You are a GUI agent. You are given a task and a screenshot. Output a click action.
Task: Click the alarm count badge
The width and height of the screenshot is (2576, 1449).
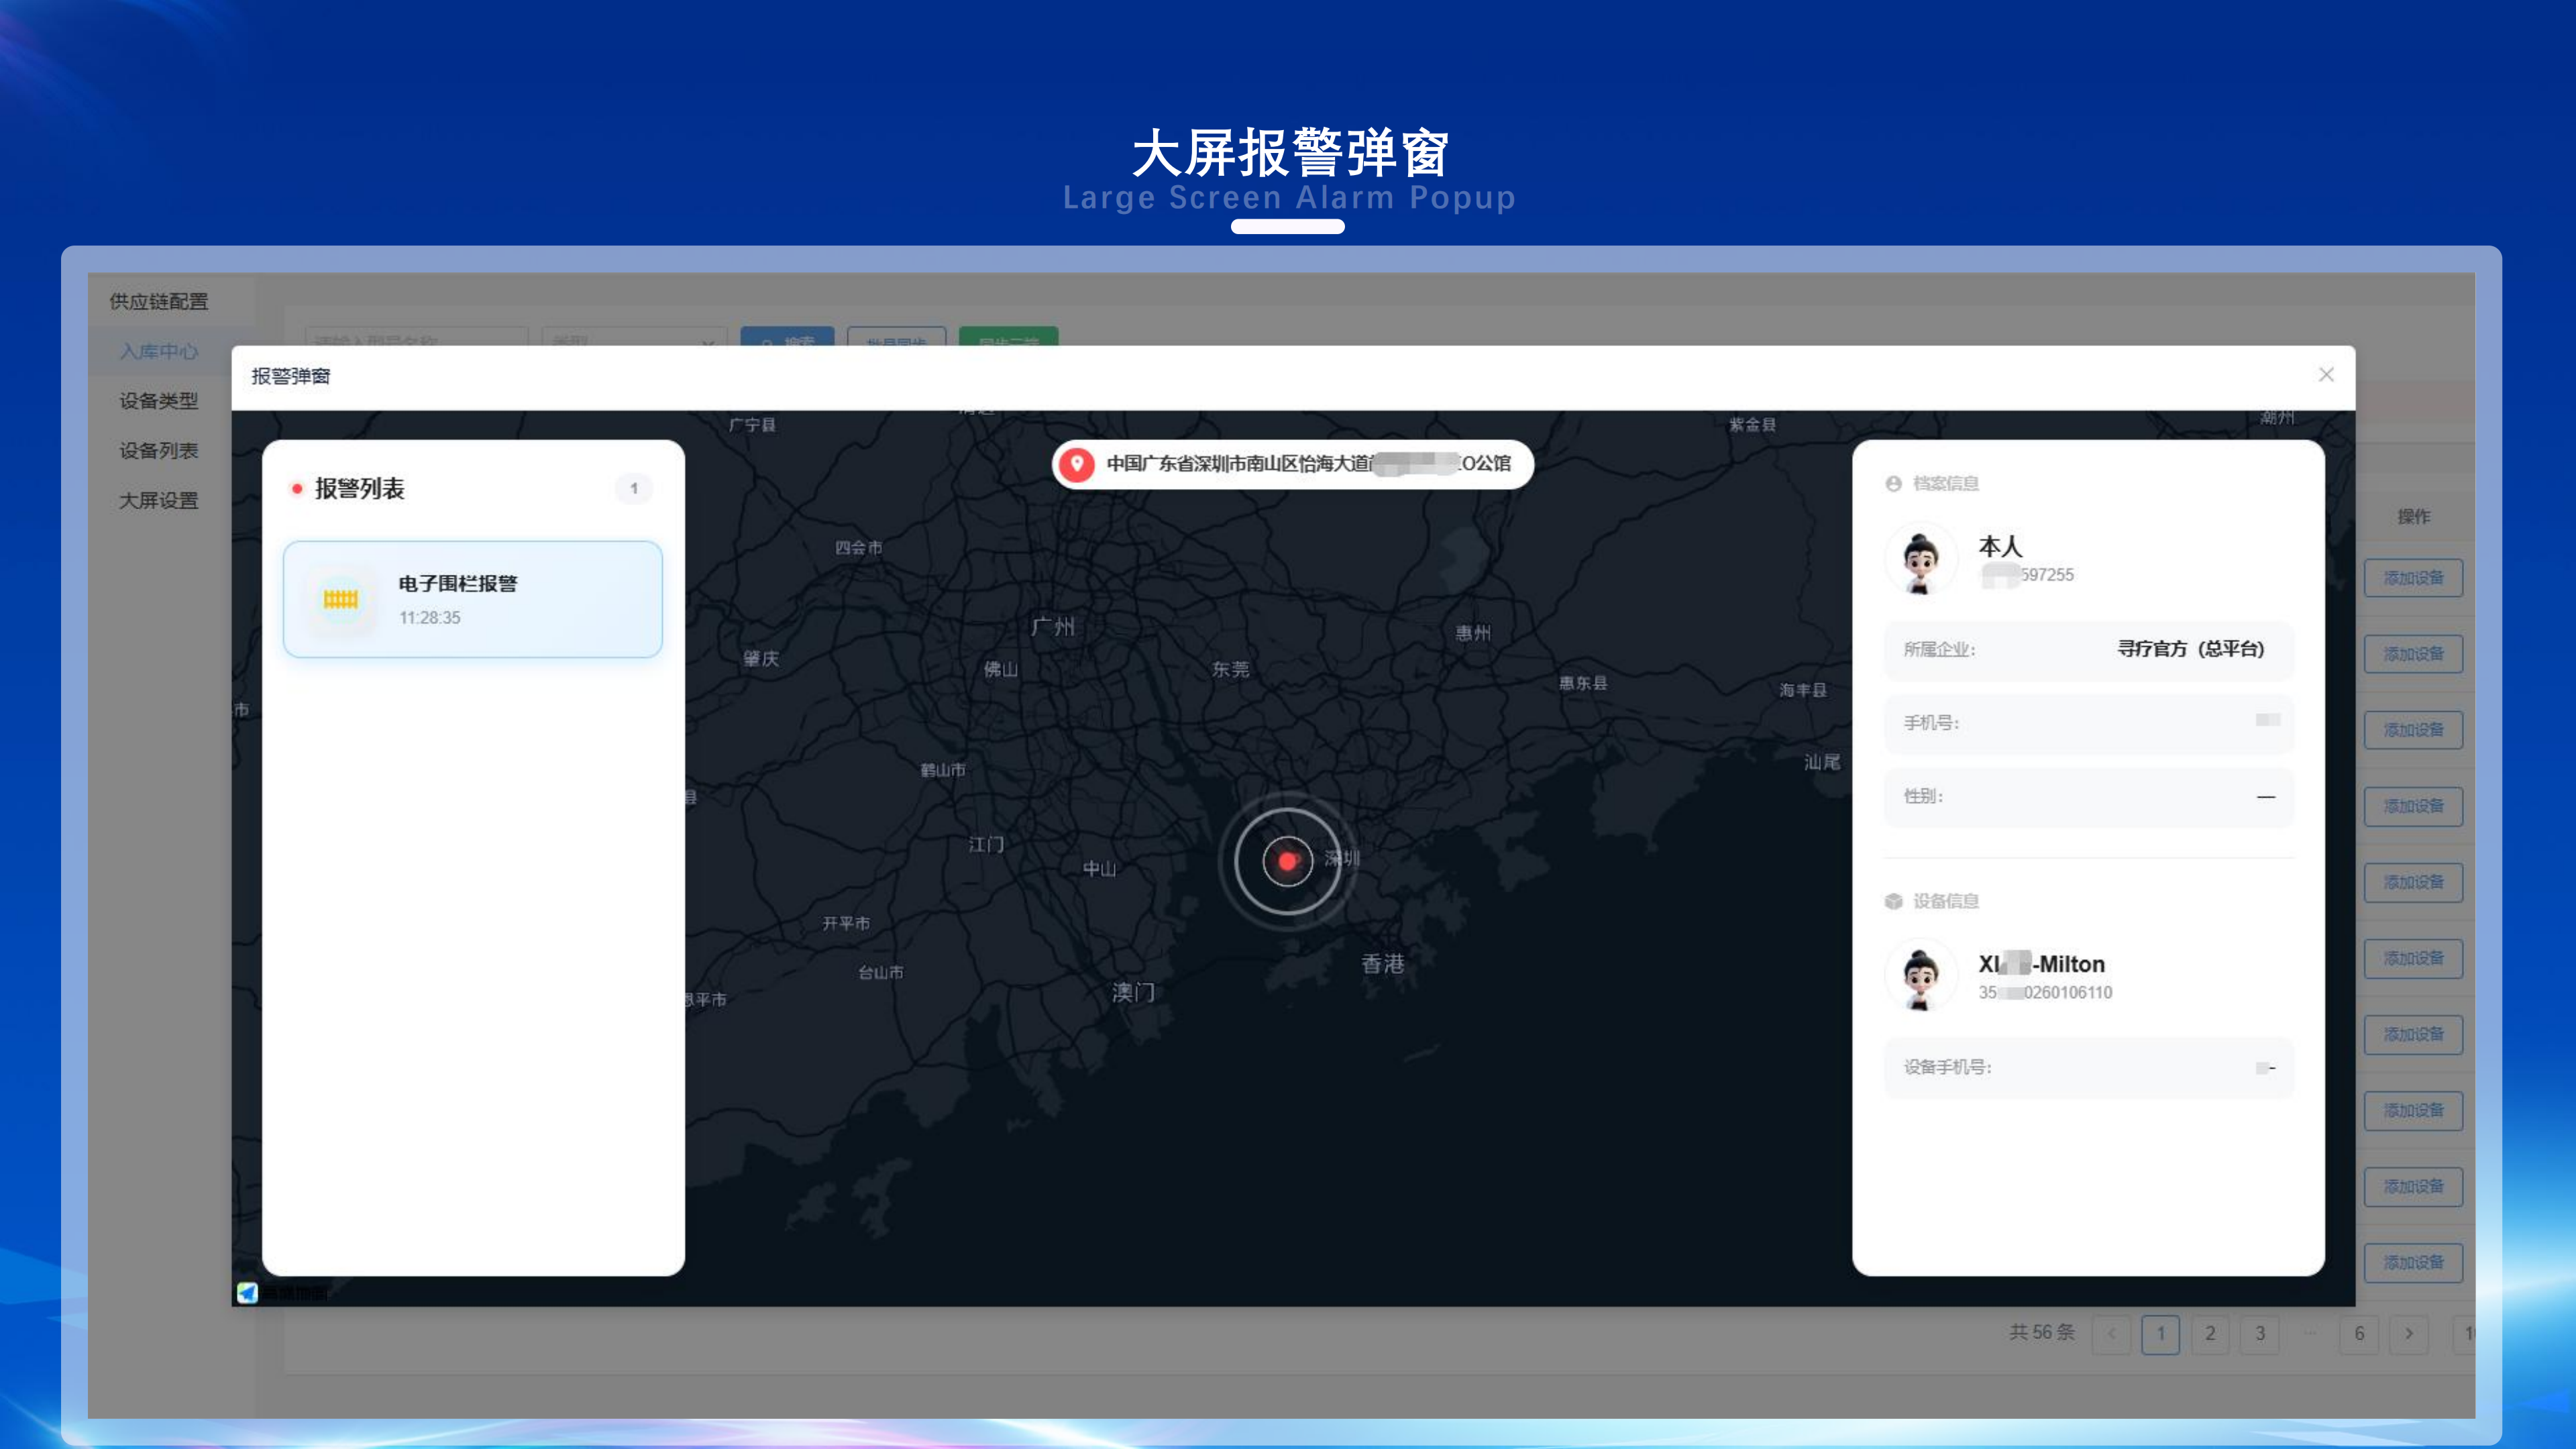(634, 489)
